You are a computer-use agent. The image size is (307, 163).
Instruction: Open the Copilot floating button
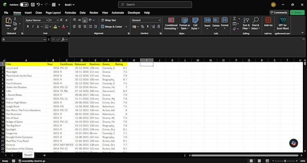[x=293, y=143]
